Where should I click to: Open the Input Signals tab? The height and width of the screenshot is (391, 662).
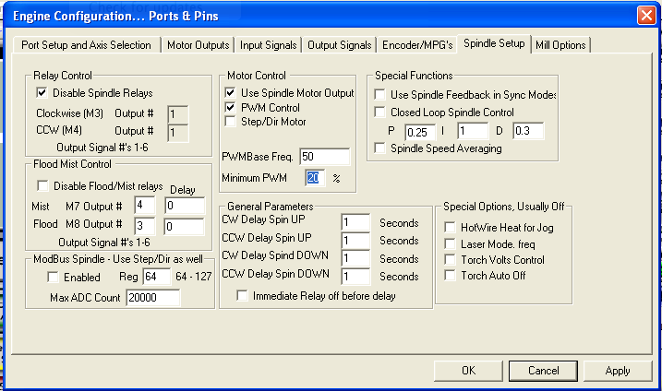tap(268, 44)
